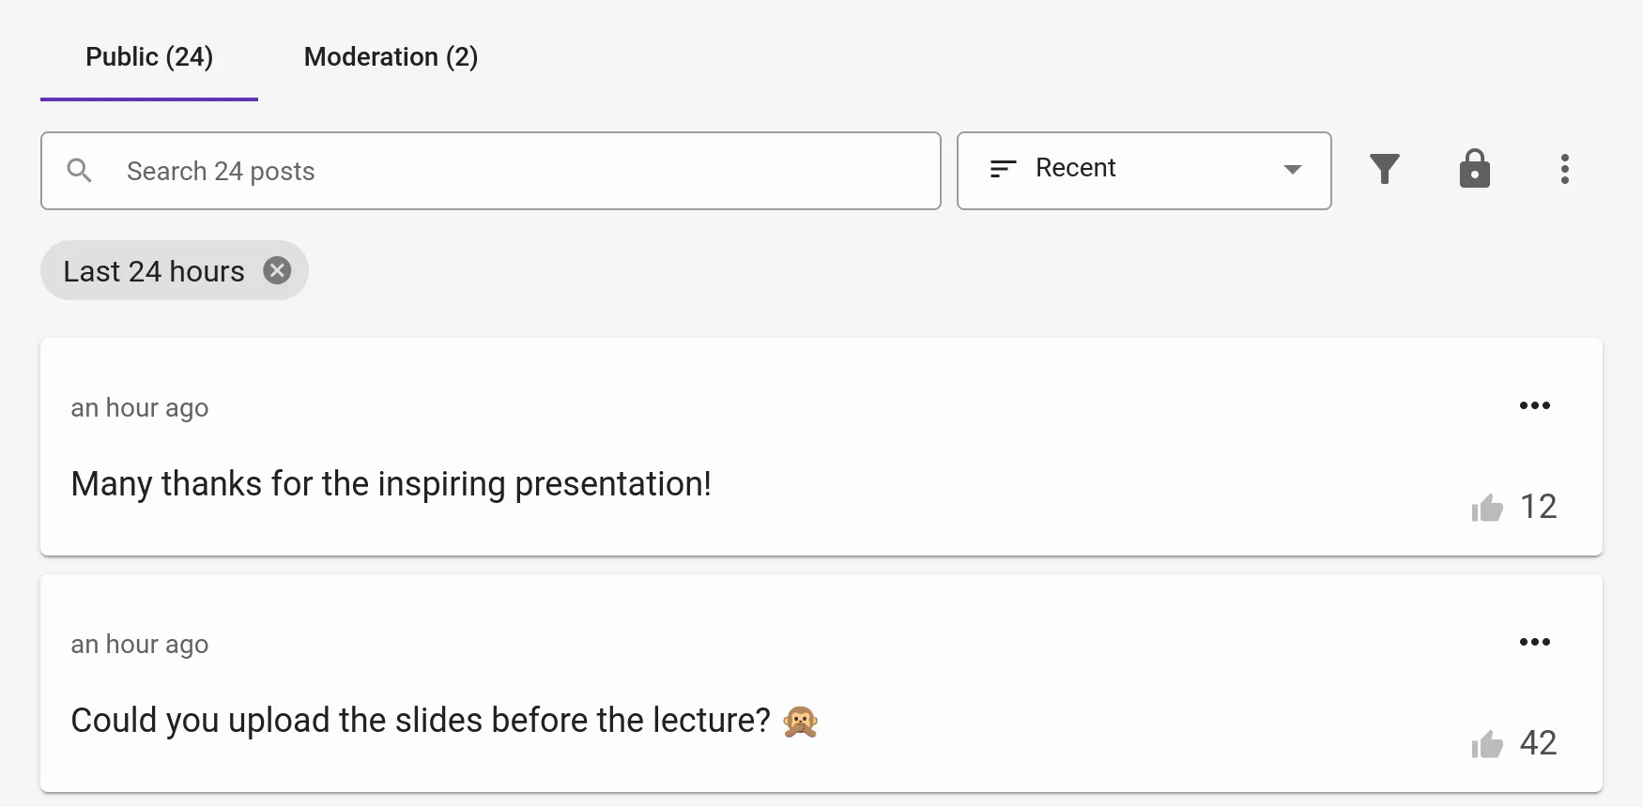Remove the Last 24 hours filter chip

point(277,270)
